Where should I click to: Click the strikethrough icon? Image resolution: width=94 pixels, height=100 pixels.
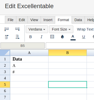[x=93, y=37]
